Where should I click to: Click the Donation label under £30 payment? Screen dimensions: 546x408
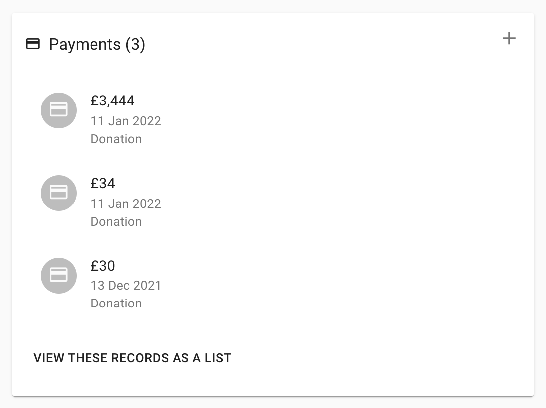tap(116, 304)
